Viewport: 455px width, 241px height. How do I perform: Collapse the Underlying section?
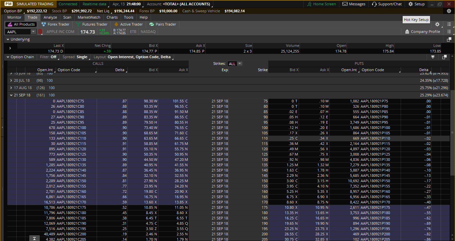click(8, 39)
